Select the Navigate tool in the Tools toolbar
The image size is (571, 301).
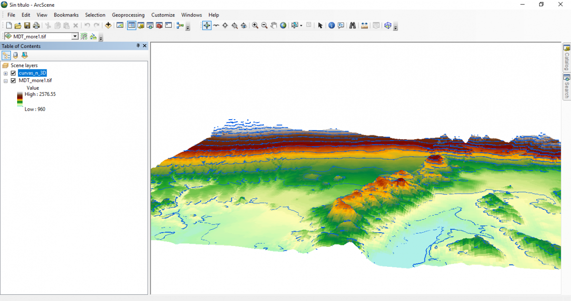pos(207,25)
